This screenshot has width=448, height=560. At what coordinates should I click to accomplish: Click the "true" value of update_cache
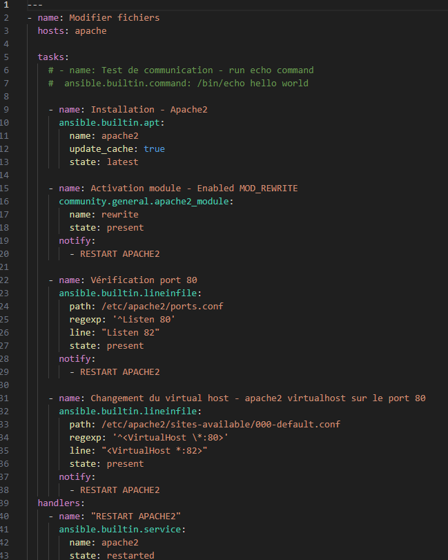(154, 149)
